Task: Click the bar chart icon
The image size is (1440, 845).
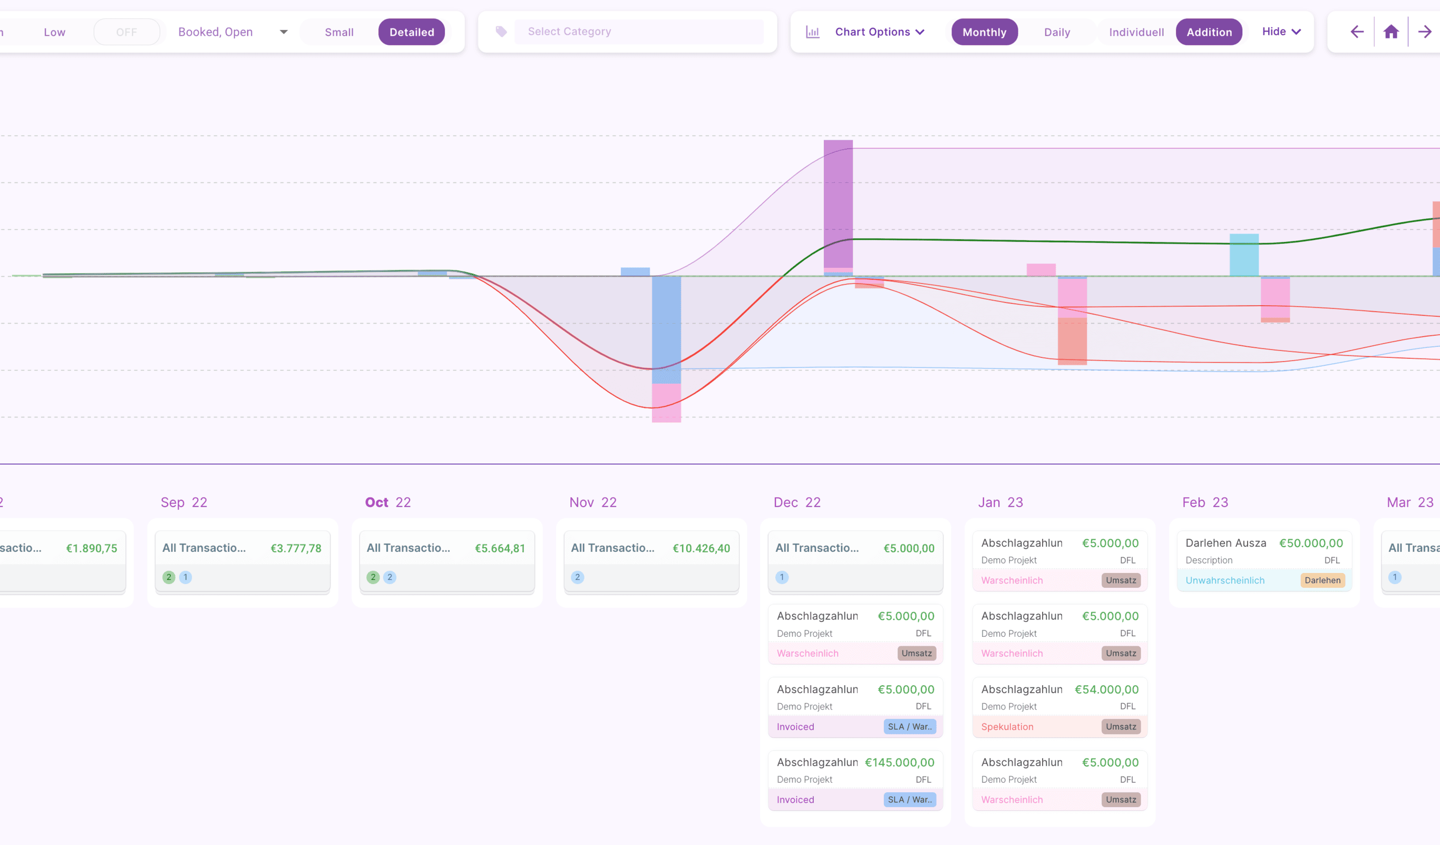Action: 813,32
